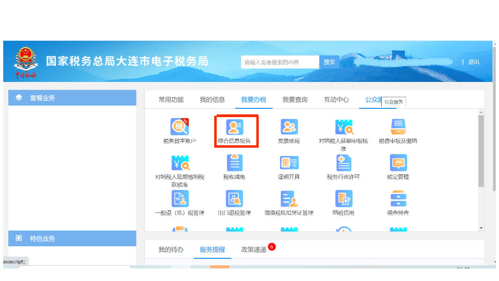Switch to 公众服务 tab
Viewport: 499px width, 281px height.
[x=373, y=100]
